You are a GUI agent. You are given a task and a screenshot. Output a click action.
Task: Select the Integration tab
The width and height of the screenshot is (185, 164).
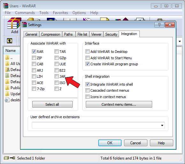click(x=129, y=34)
